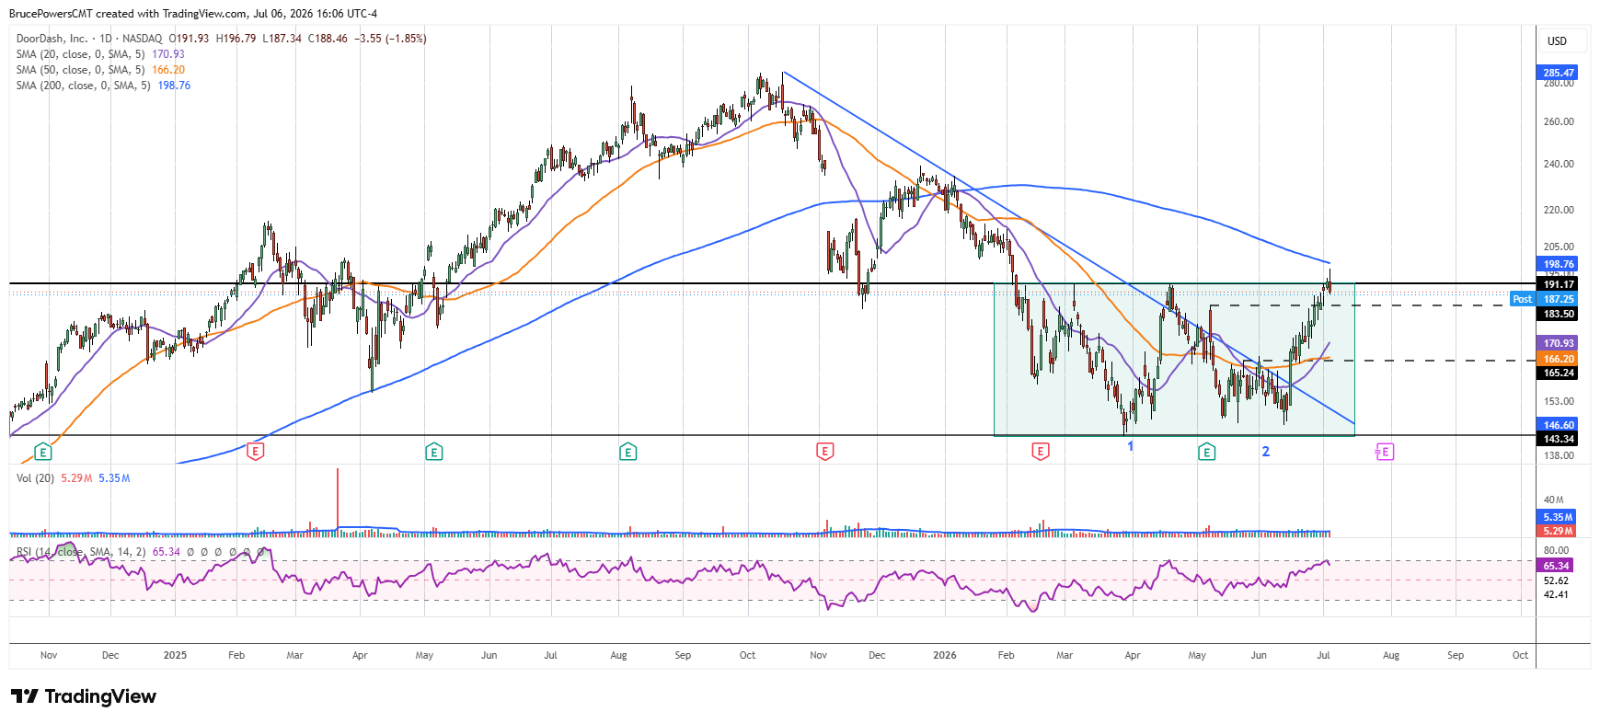The image size is (1600, 724).
Task: Click the blue 146.60 trendline price label
Action: pyautogui.click(x=1558, y=425)
